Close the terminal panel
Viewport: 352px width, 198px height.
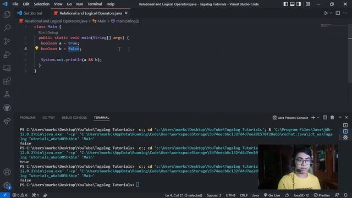[x=346, y=117]
